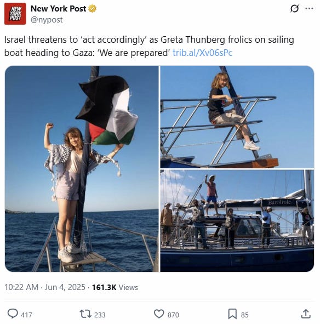This screenshot has height=324, width=320.
Task: Click the New York Post display name
Action: pyautogui.click(x=58, y=9)
